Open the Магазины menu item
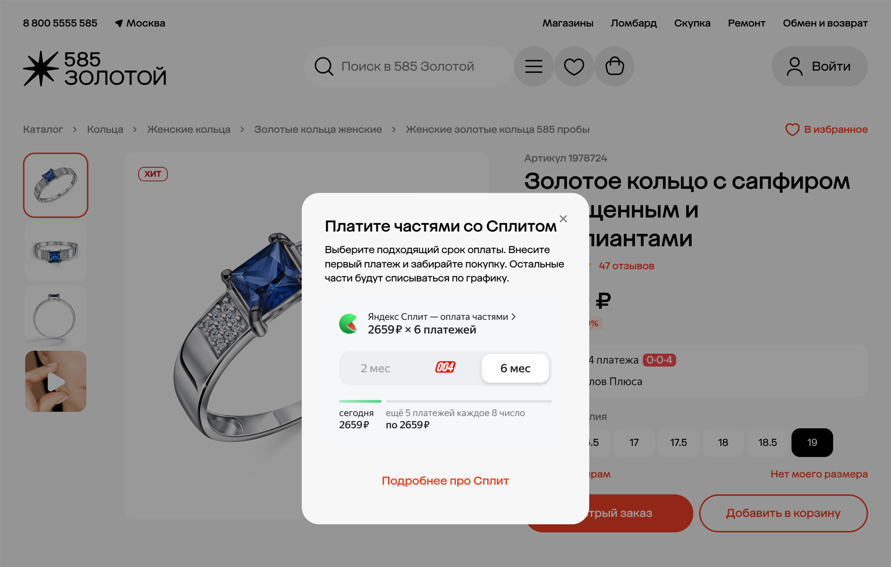891x567 pixels. click(567, 23)
